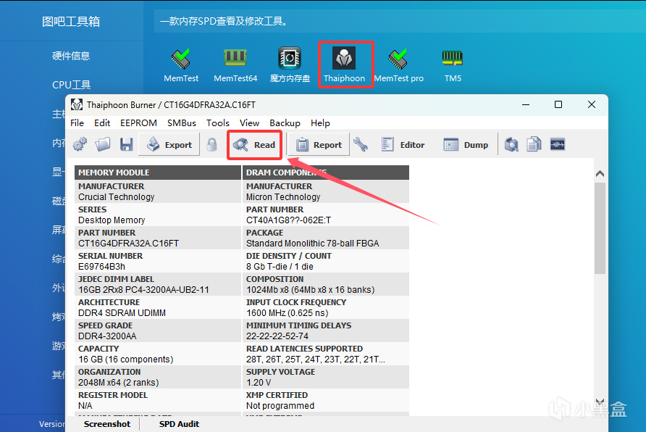This screenshot has height=432, width=646.
Task: Click the 图吧工具箱 title
Action: pos(71,22)
